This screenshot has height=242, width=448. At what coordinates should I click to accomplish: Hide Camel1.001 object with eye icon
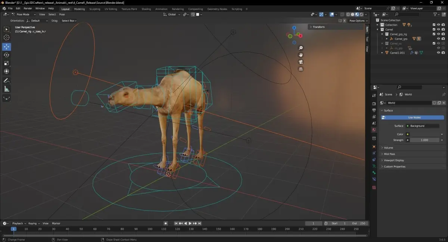[x=439, y=53]
